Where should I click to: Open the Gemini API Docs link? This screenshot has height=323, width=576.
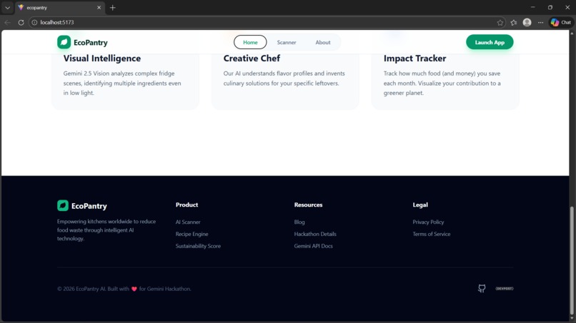(313, 246)
